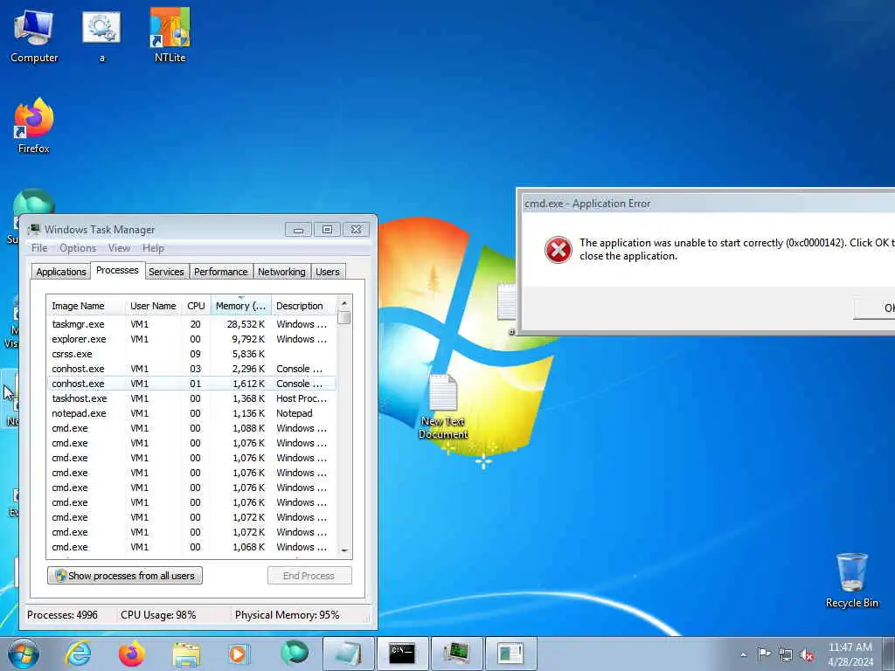The width and height of the screenshot is (895, 671).
Task: Minimize the Task Manager window
Action: [x=298, y=230]
